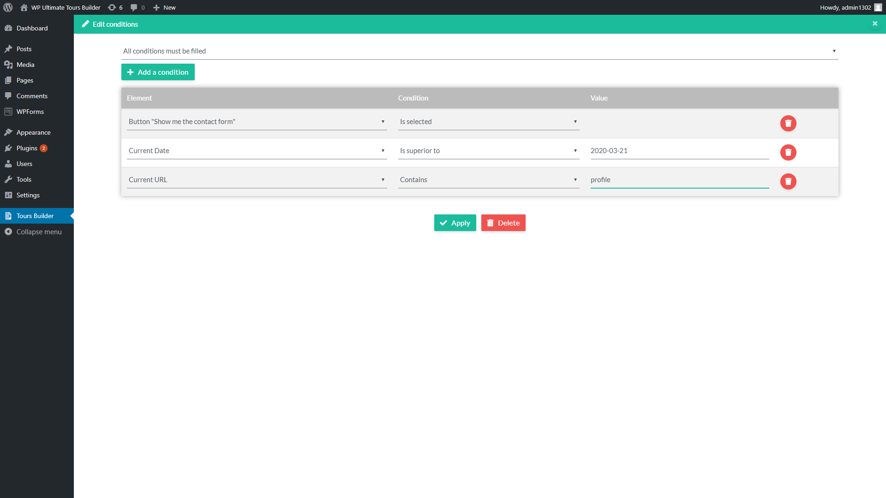Viewport: 886px width, 498px height.
Task: Click trash icon for Current URL row
Action: coord(788,181)
